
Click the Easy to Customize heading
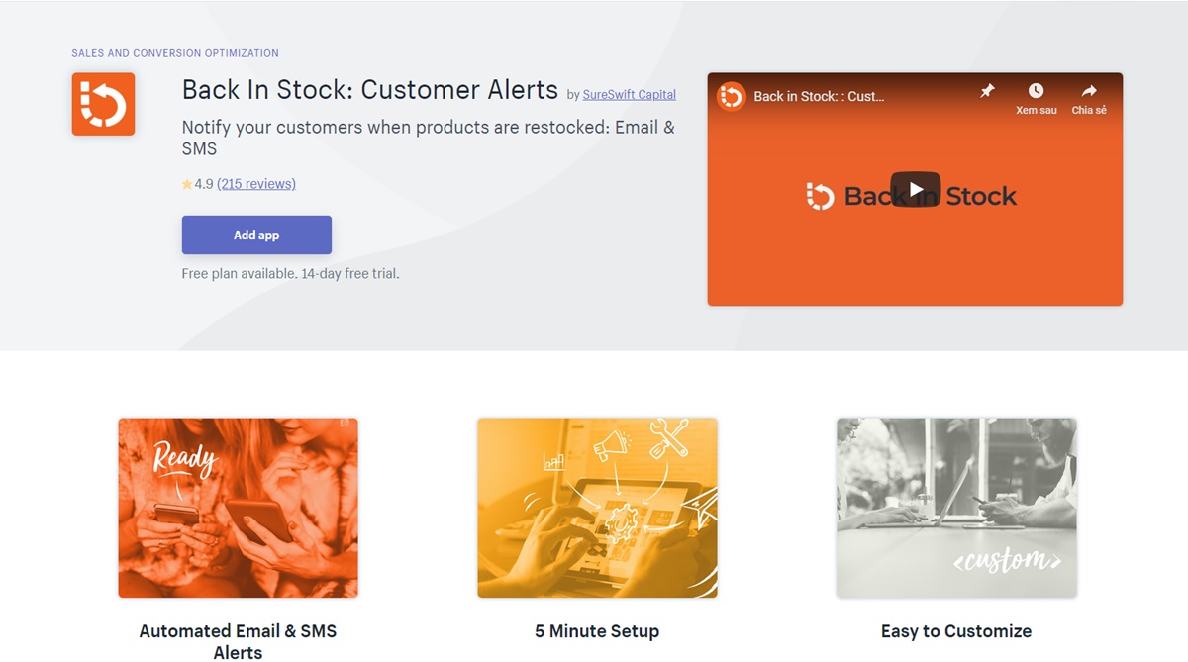[956, 631]
